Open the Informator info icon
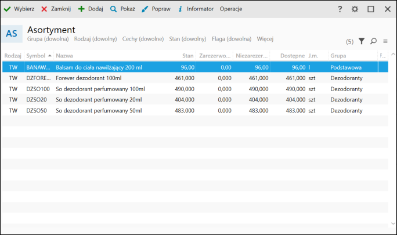The image size is (397, 235). click(181, 9)
